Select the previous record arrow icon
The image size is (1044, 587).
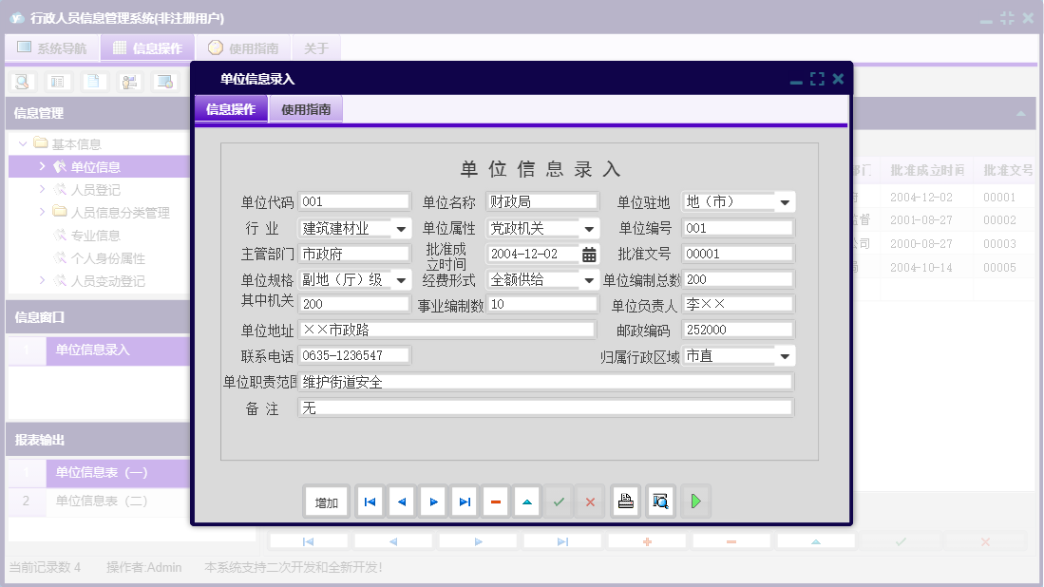tap(401, 501)
